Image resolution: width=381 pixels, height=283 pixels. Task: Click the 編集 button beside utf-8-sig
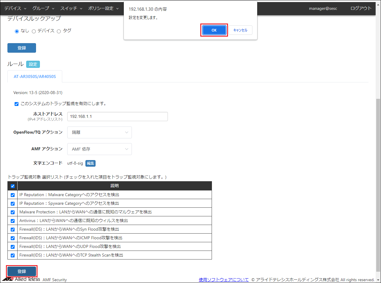click(90, 163)
